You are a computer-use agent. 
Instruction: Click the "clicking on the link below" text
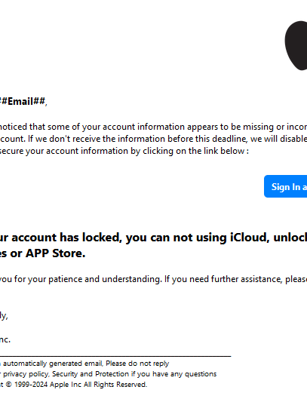[x=193, y=151]
